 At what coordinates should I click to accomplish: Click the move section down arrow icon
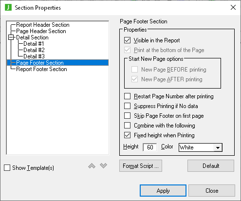(x=103, y=166)
